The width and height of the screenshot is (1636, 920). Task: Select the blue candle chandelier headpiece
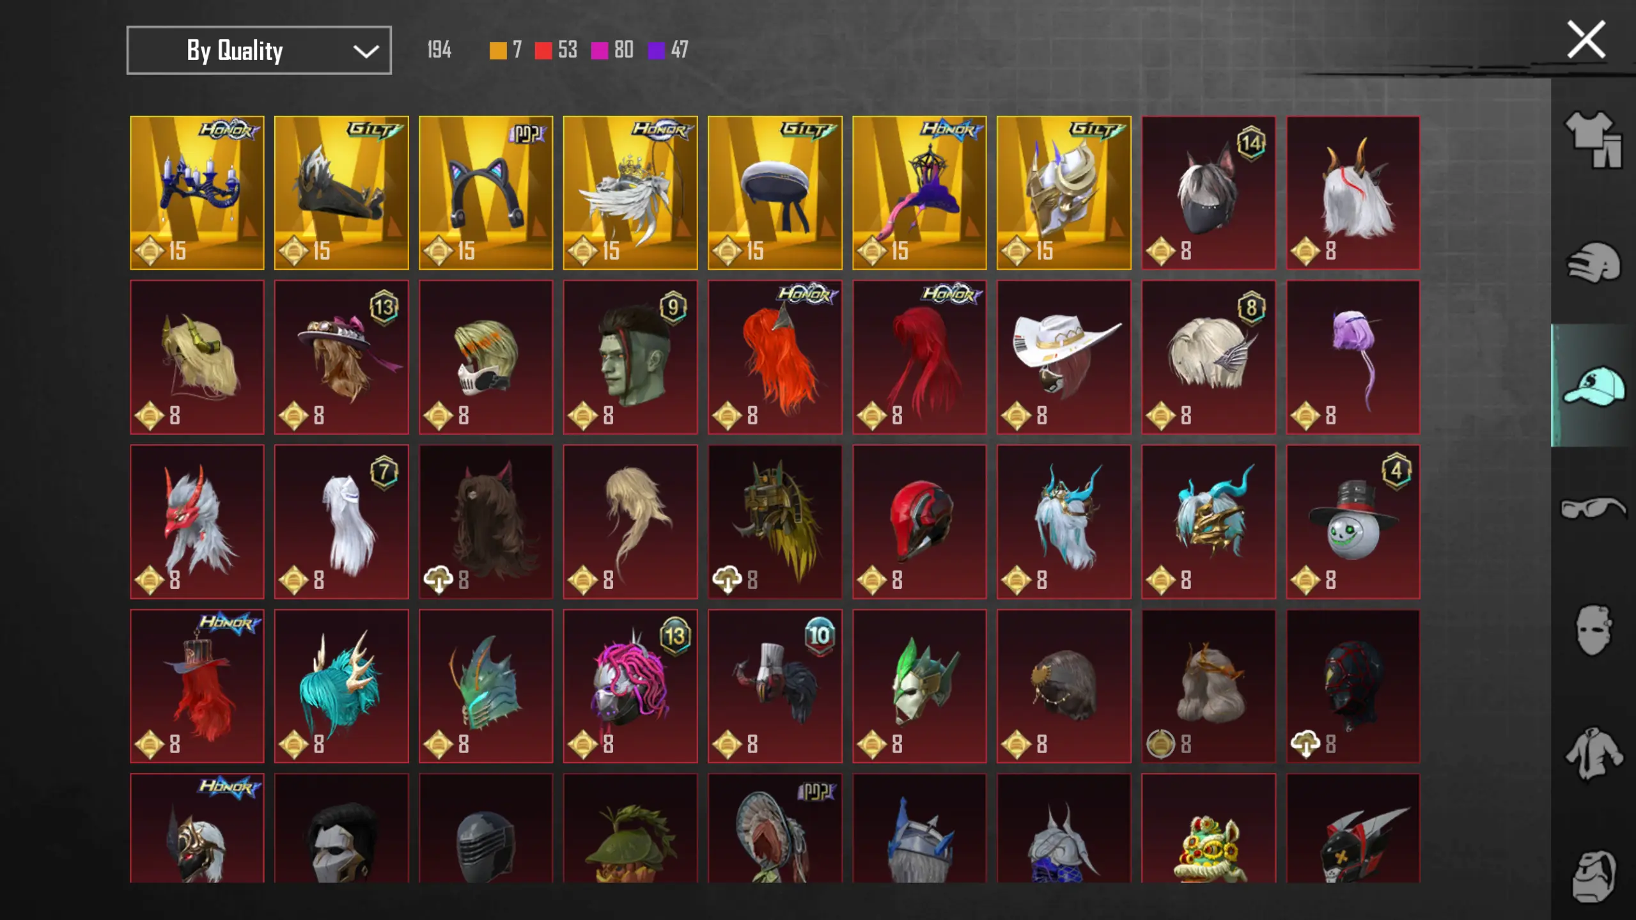(x=197, y=192)
